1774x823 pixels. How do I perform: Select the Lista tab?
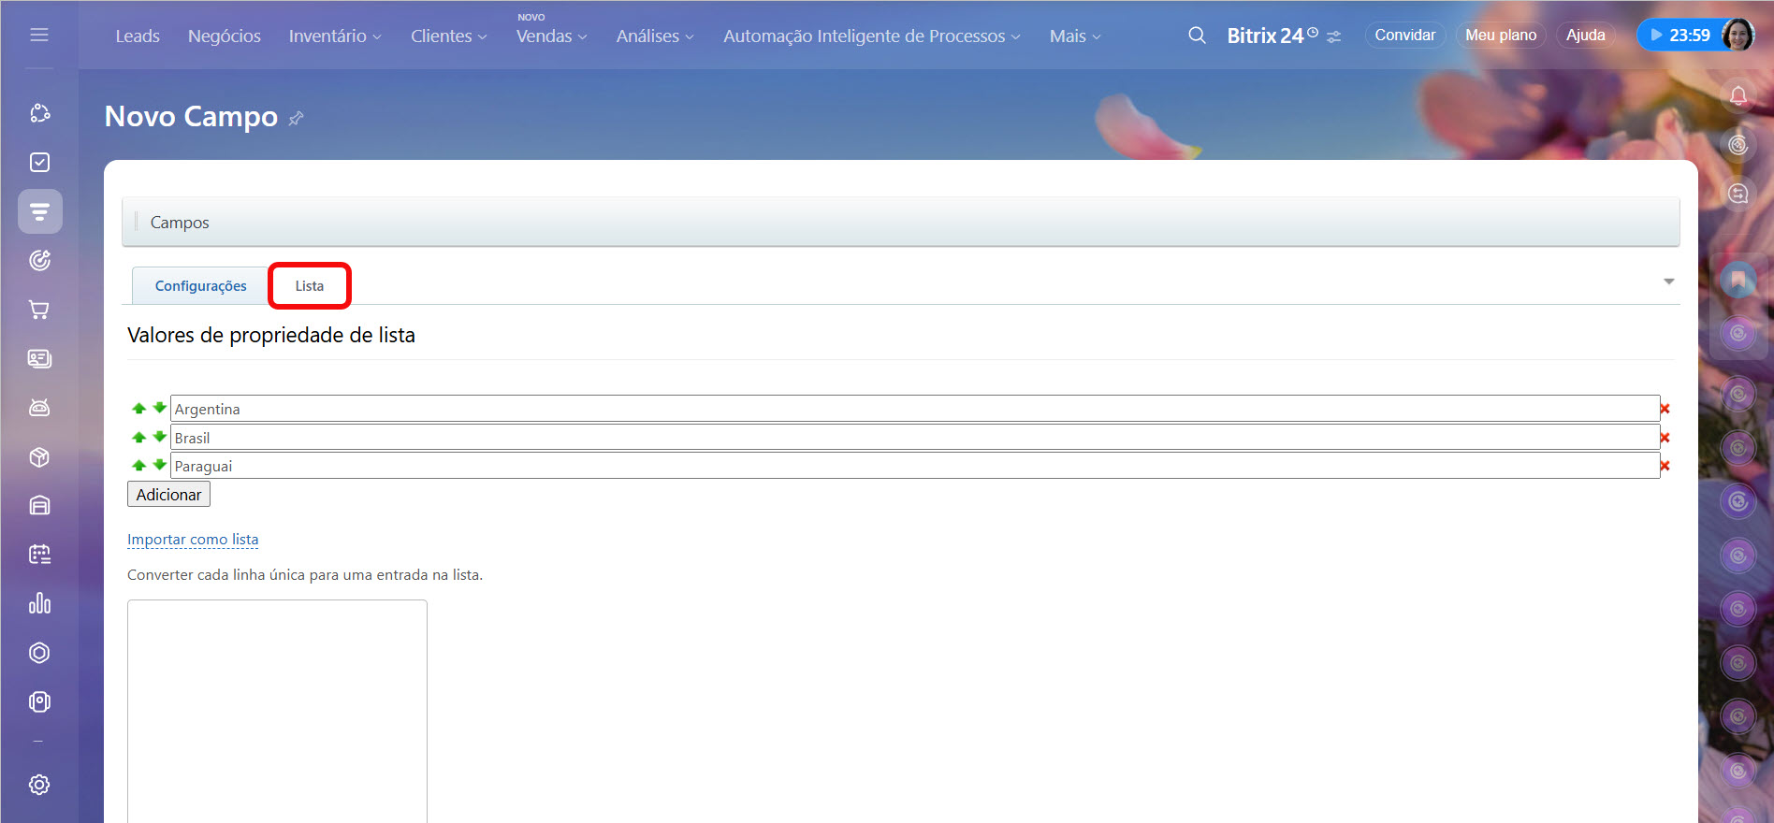pos(310,286)
